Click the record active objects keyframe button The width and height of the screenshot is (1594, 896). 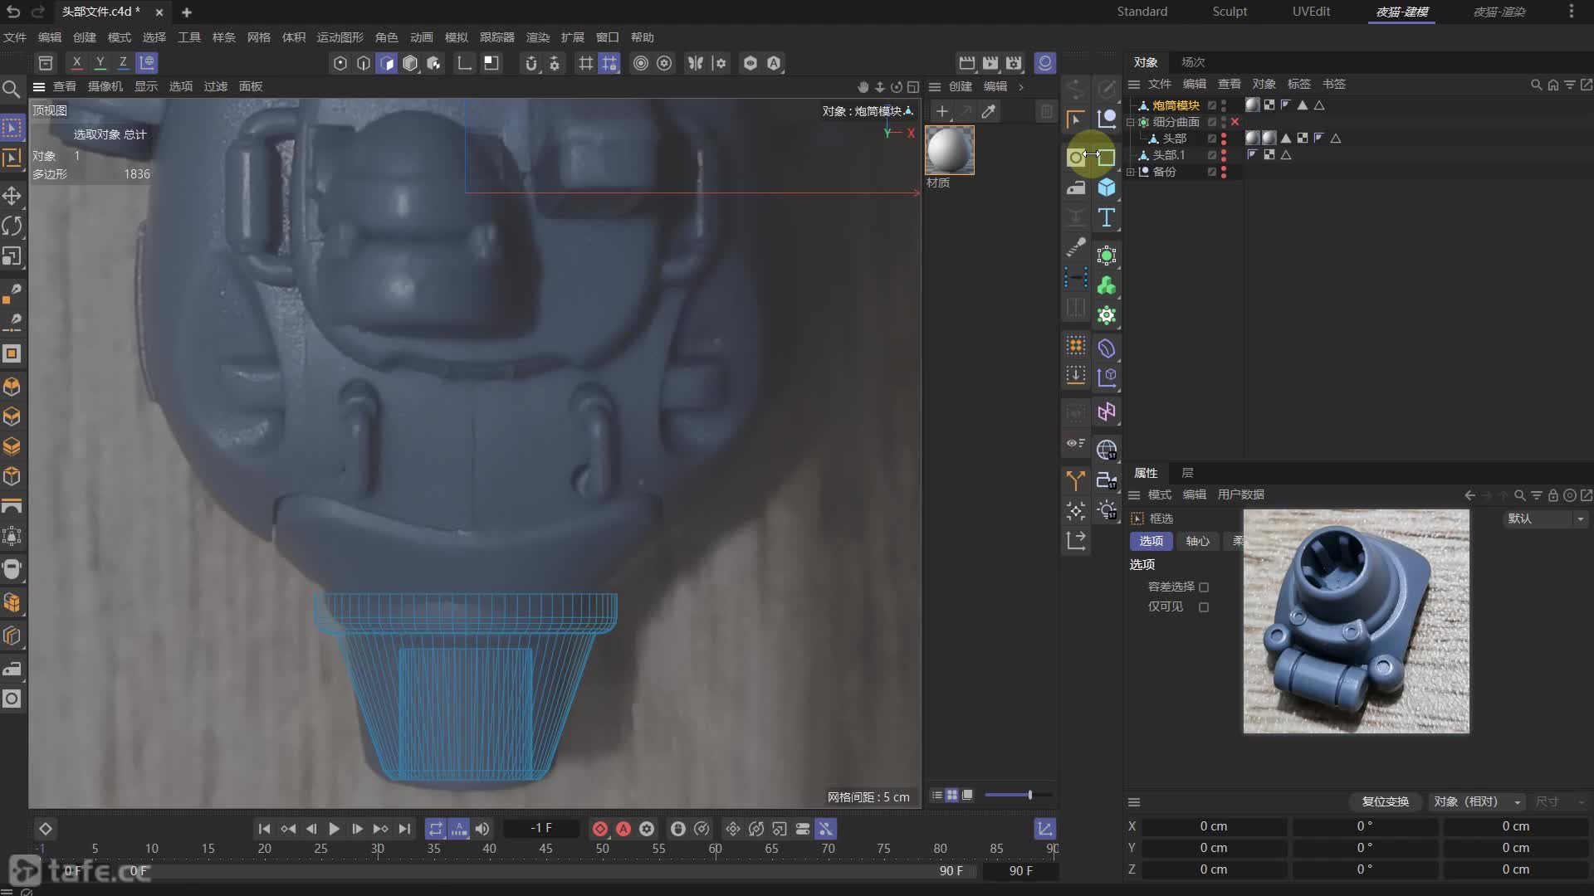point(600,829)
